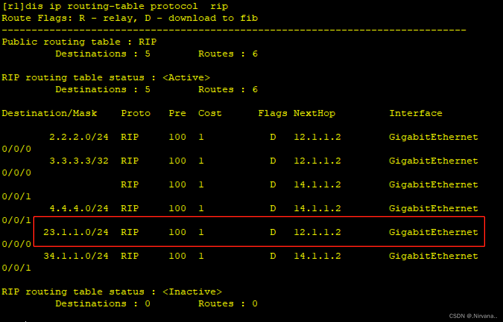Select destination 23.1.1.0/24
The width and height of the screenshot is (503, 322).
[x=76, y=232]
